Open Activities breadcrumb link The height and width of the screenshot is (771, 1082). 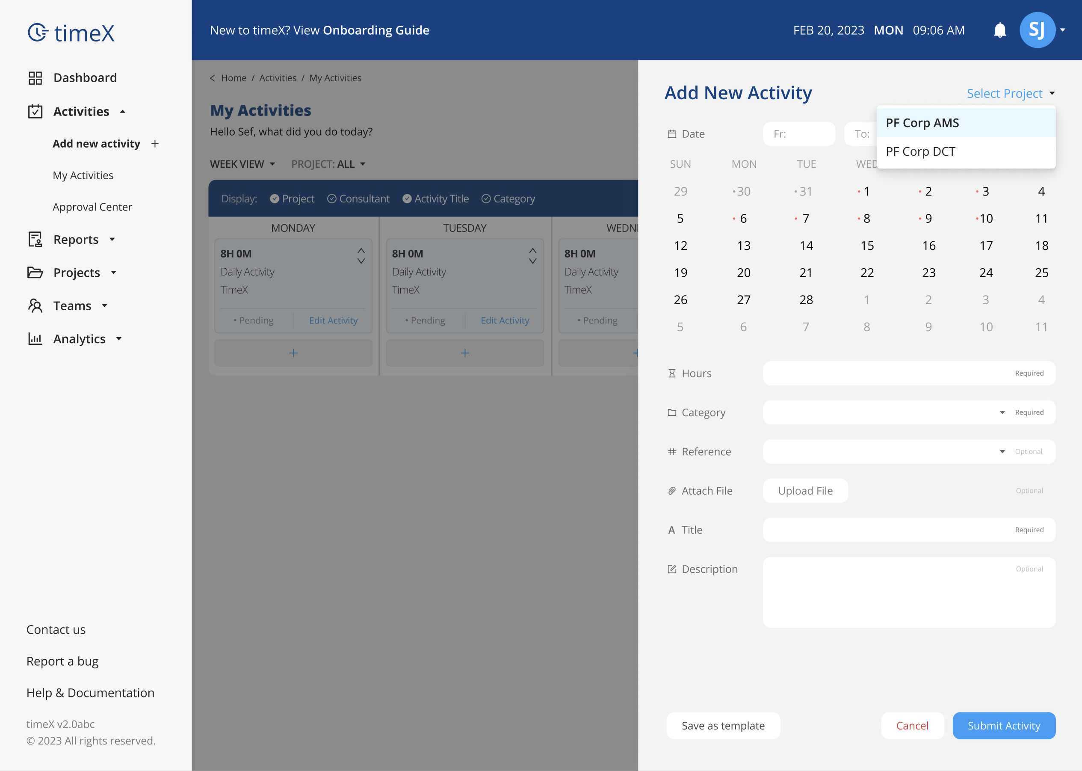278,78
